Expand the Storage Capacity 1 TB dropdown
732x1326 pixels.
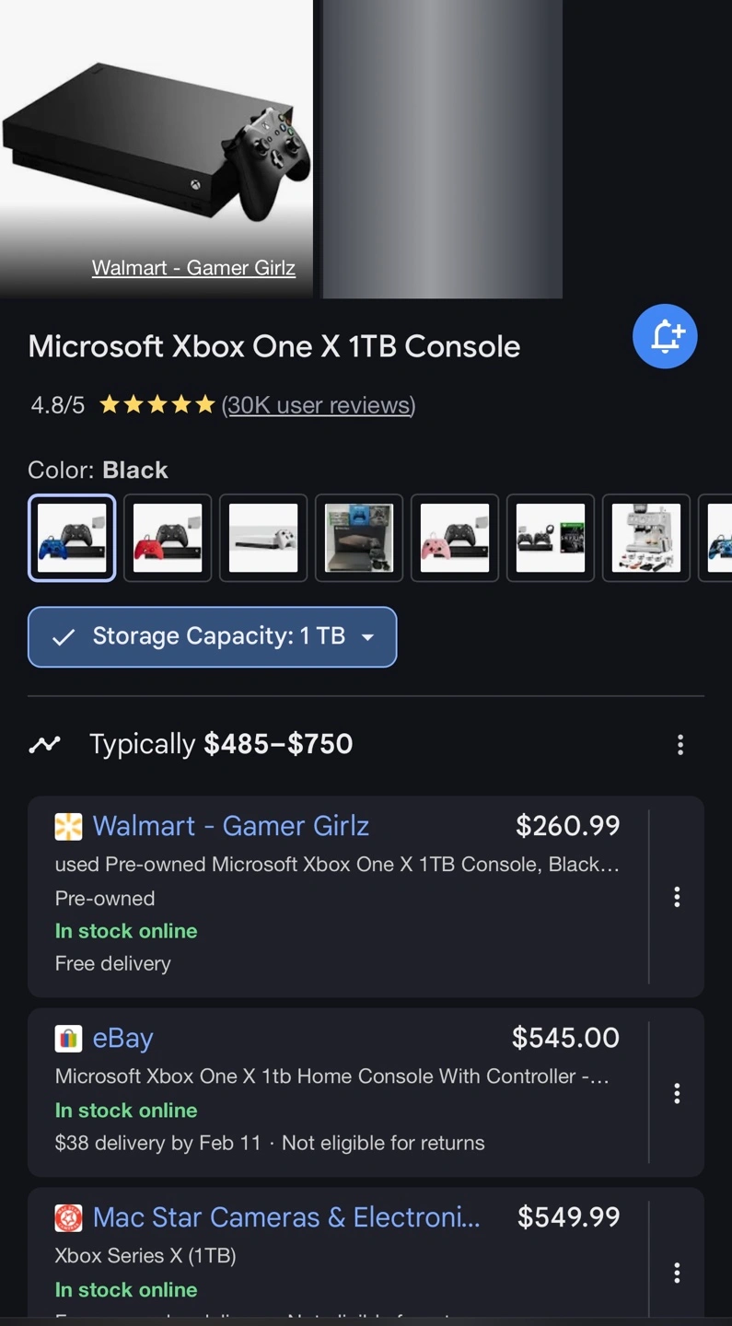[x=213, y=636]
